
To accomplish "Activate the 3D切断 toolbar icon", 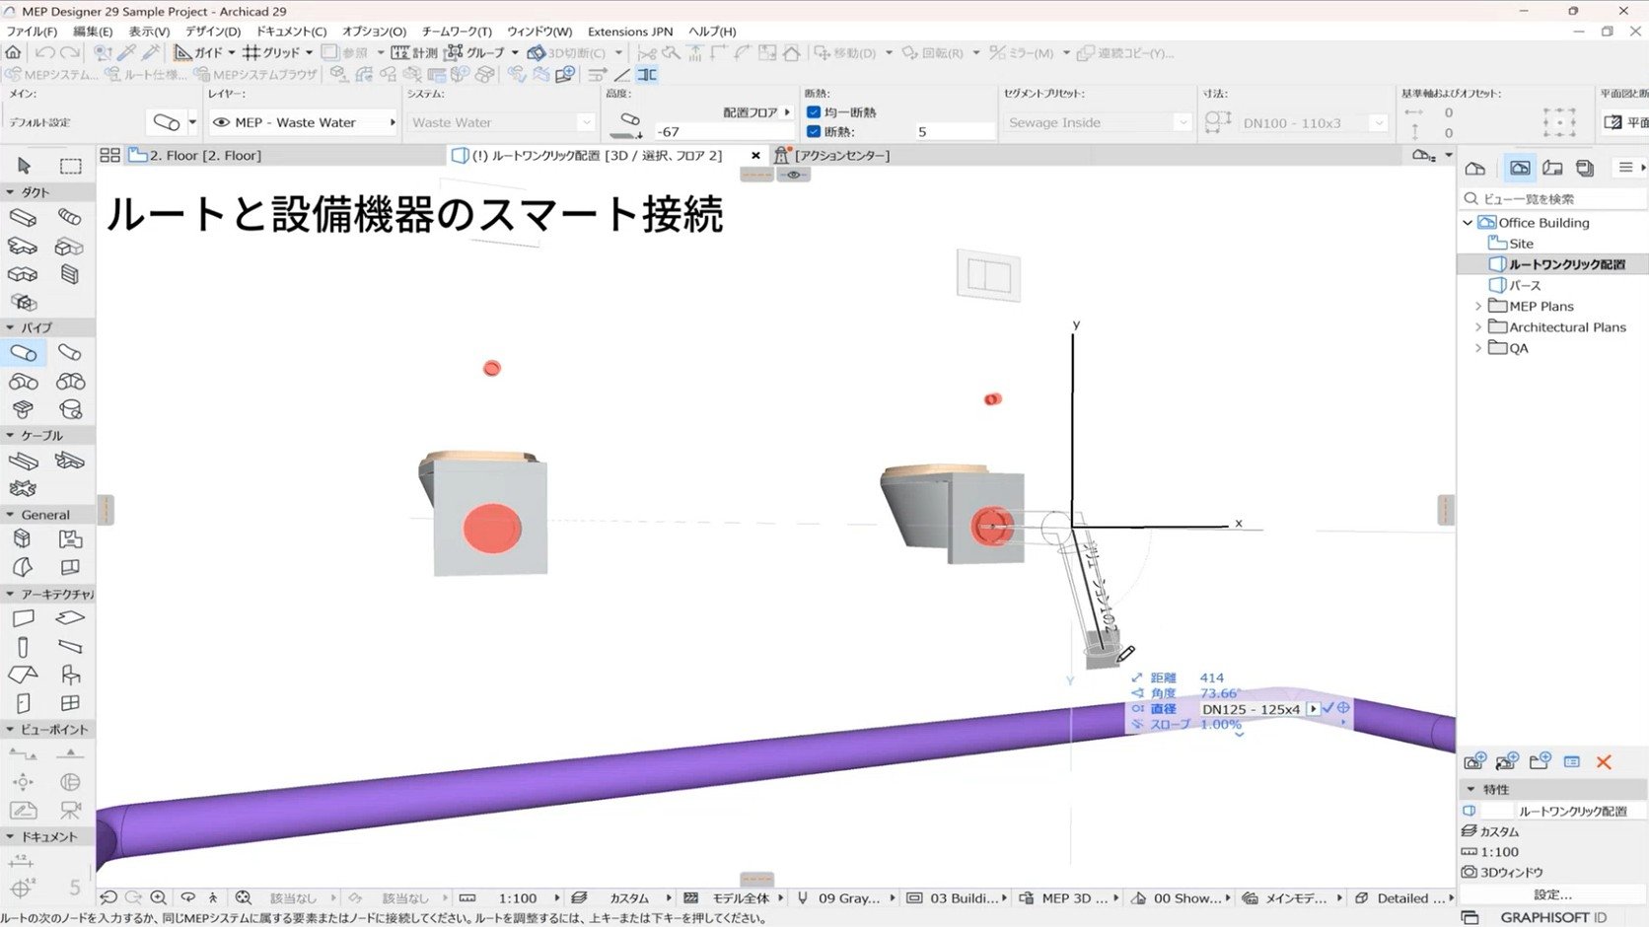I will pyautogui.click(x=537, y=52).
